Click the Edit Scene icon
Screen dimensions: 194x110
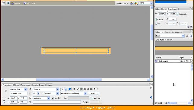132,3
